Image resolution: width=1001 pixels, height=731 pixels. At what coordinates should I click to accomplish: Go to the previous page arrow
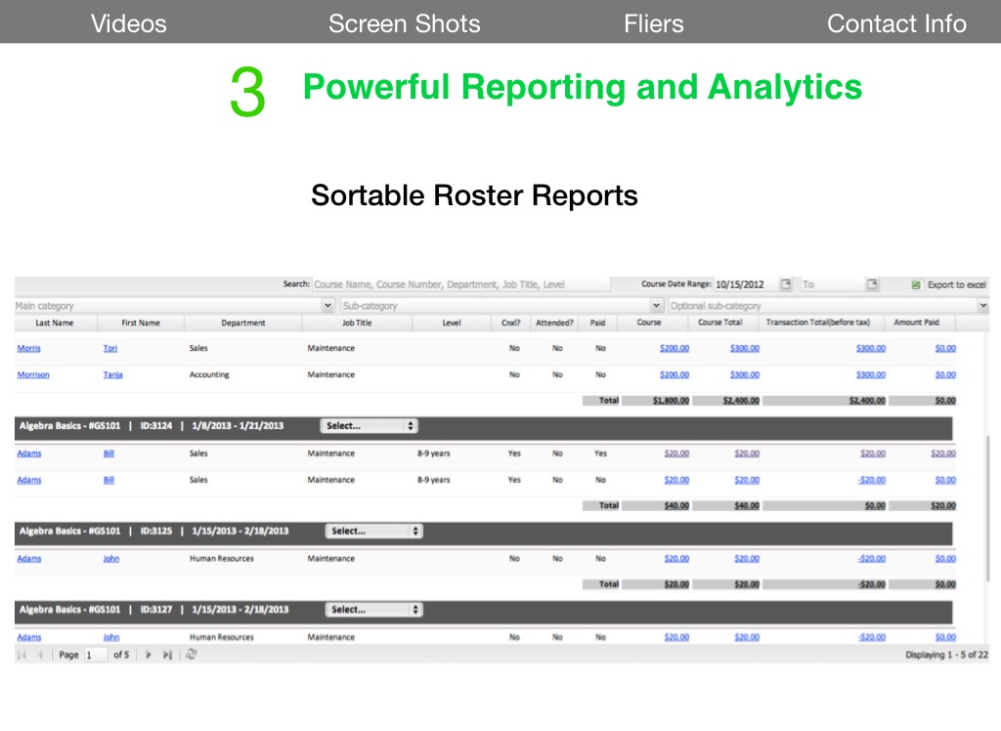pos(40,655)
